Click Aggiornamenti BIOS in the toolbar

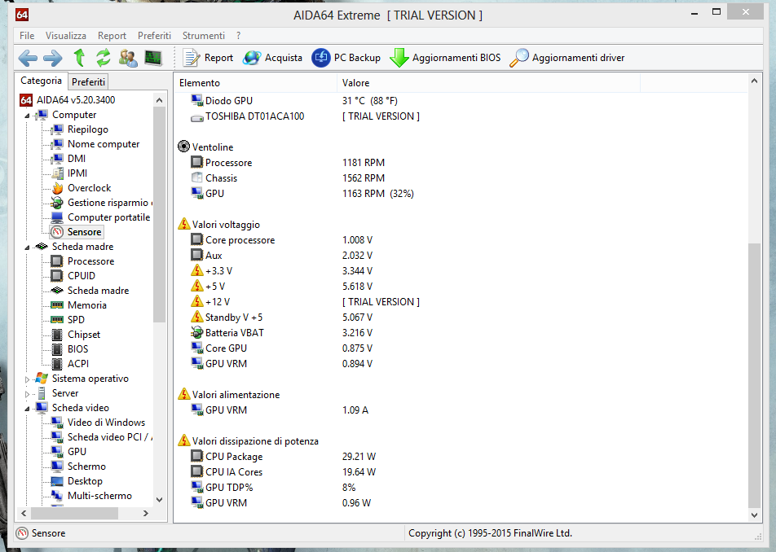(445, 58)
